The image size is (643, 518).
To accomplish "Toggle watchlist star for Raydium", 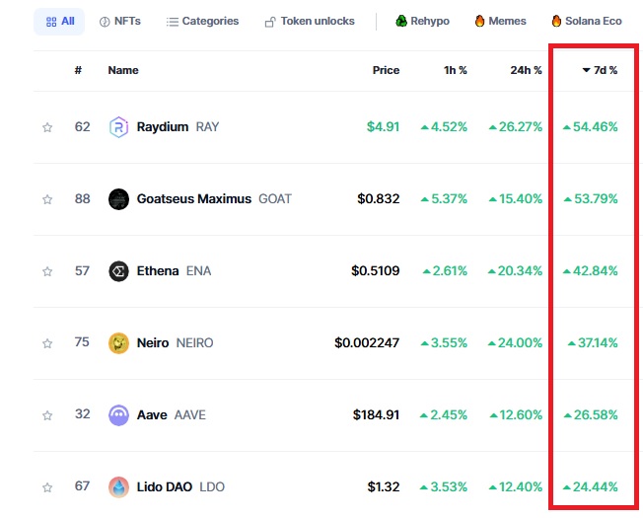I will 47,127.
